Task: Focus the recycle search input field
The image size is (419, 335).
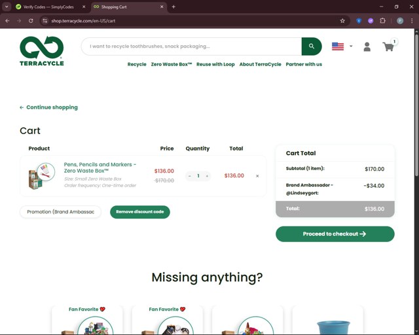Action: click(191, 46)
